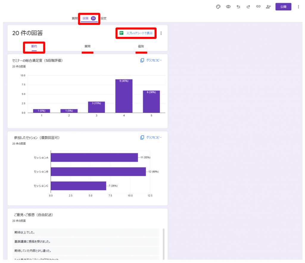Viewport: 305px width, 263px height.
Task: Open スプレッドシートで表示 link
Action: point(139,33)
